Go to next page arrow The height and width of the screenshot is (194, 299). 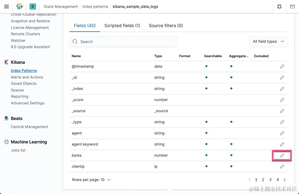(x=285, y=180)
